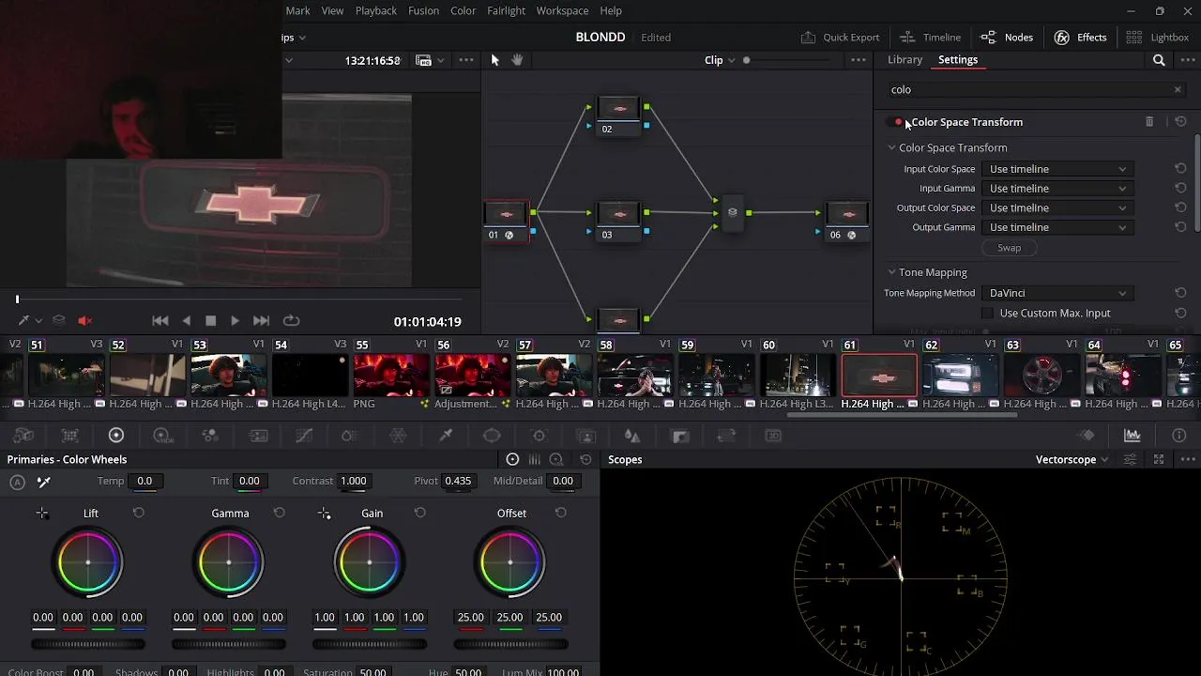Open Output Gamma dropdown
The width and height of the screenshot is (1201, 676).
tap(1057, 227)
